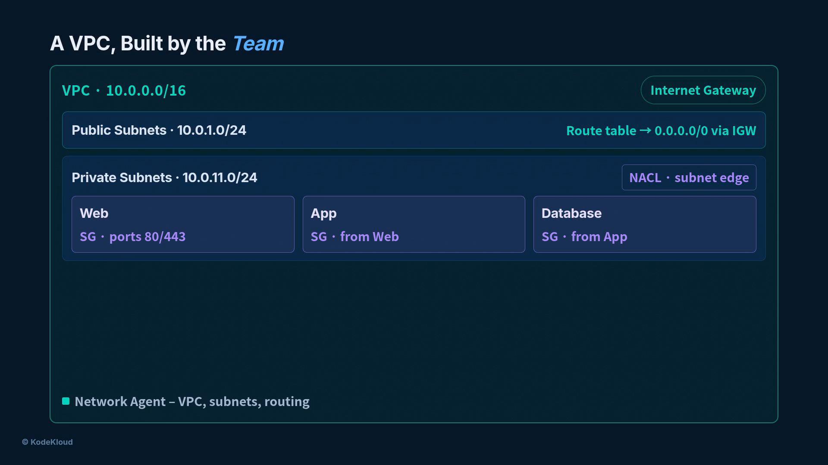Click 'SG · from Web' text
Viewport: 828px width, 465px height.
pos(354,236)
